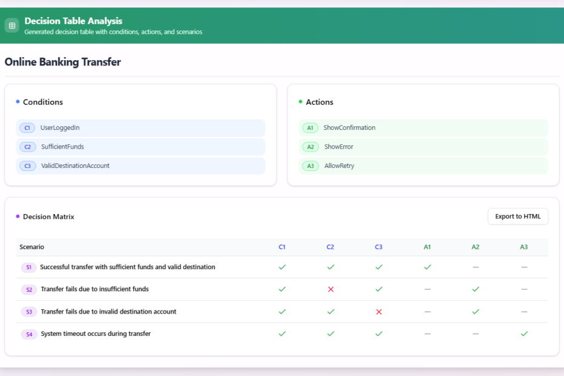Select the 'Transfer fails due to insufficient funds' row

(95, 289)
